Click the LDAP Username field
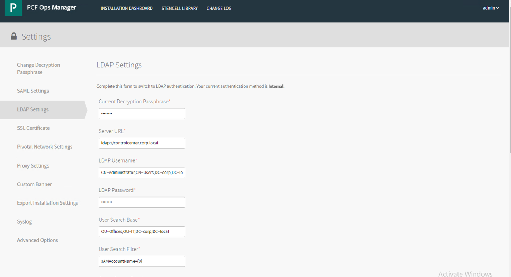 click(142, 173)
